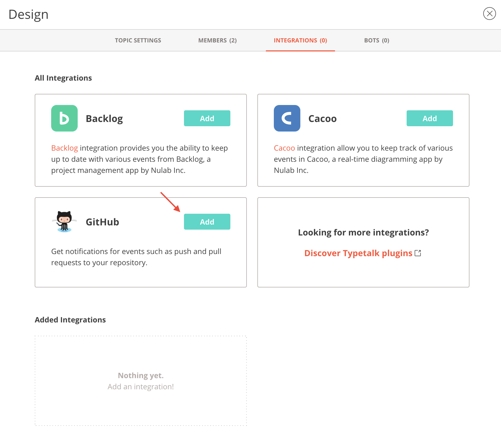Switch to the Members (2) tab
501x446 pixels.
pos(217,40)
